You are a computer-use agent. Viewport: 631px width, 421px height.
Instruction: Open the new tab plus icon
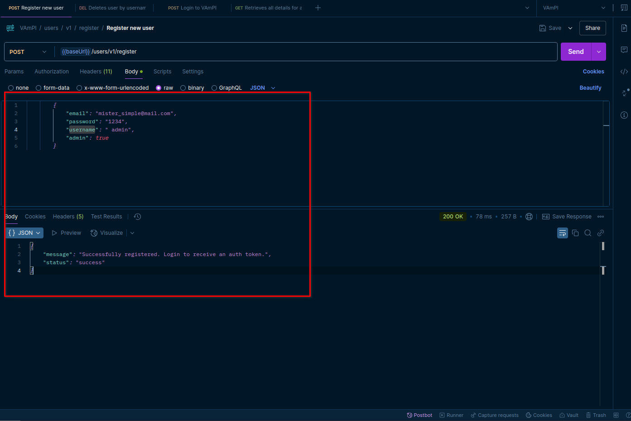[318, 8]
